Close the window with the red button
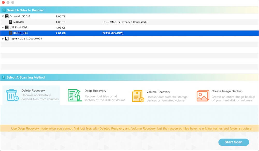259x151 pixels. (3, 3)
